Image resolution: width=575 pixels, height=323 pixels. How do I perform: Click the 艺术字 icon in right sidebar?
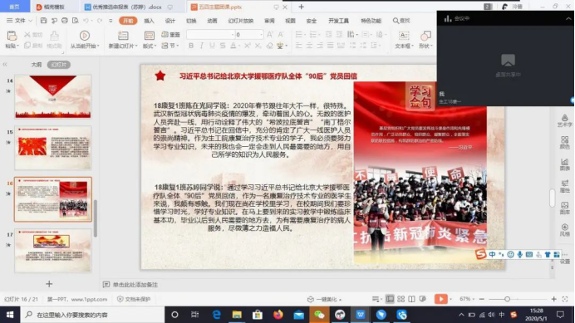(565, 120)
